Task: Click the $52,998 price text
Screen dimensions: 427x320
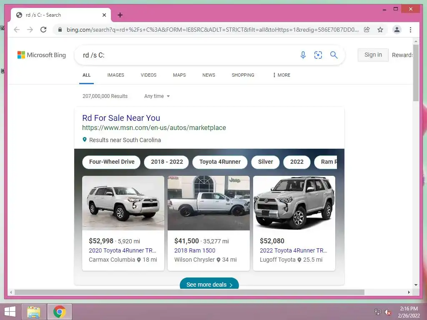Action: click(x=101, y=241)
